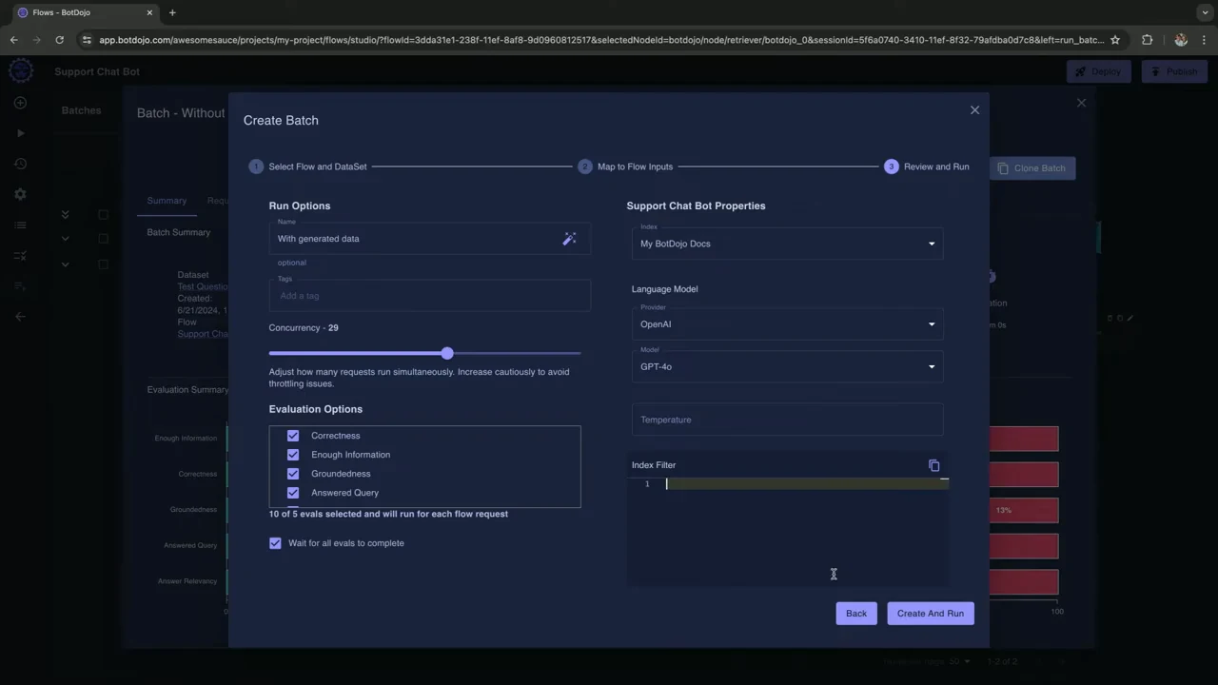
Task: Toggle the Answered Query checkbox
Action: tap(293, 493)
